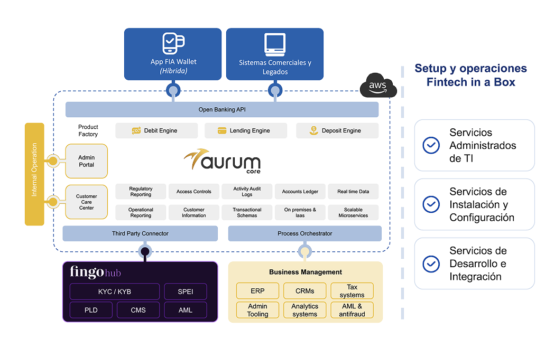Open the Admin Portal box
This screenshot has height=348, width=545.
coord(87,161)
